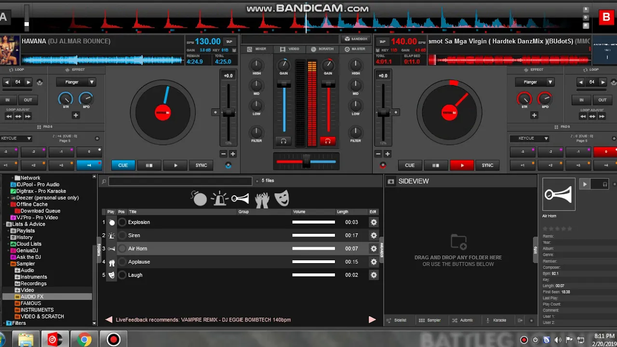Click Bandicam record icon in taskbar
This screenshot has height=347, width=617.
(x=113, y=339)
